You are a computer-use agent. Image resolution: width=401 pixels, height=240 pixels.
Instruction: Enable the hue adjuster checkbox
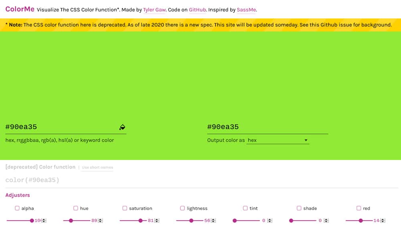[76, 208]
